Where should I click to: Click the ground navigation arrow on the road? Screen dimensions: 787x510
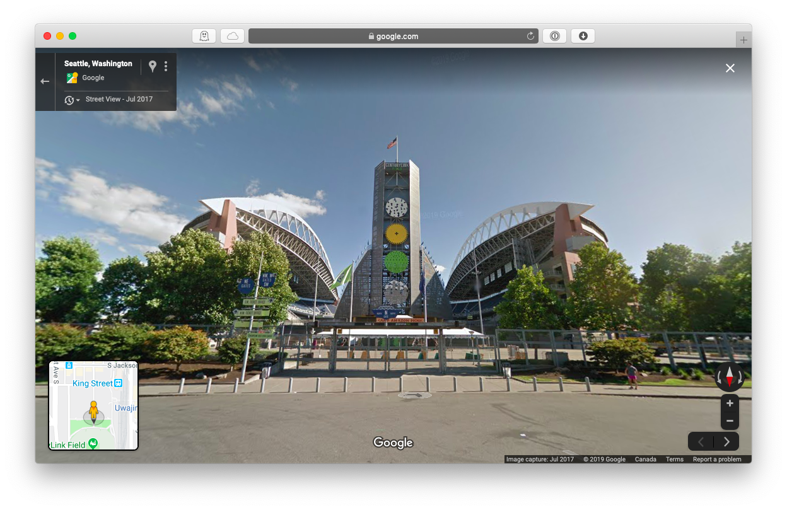click(414, 395)
